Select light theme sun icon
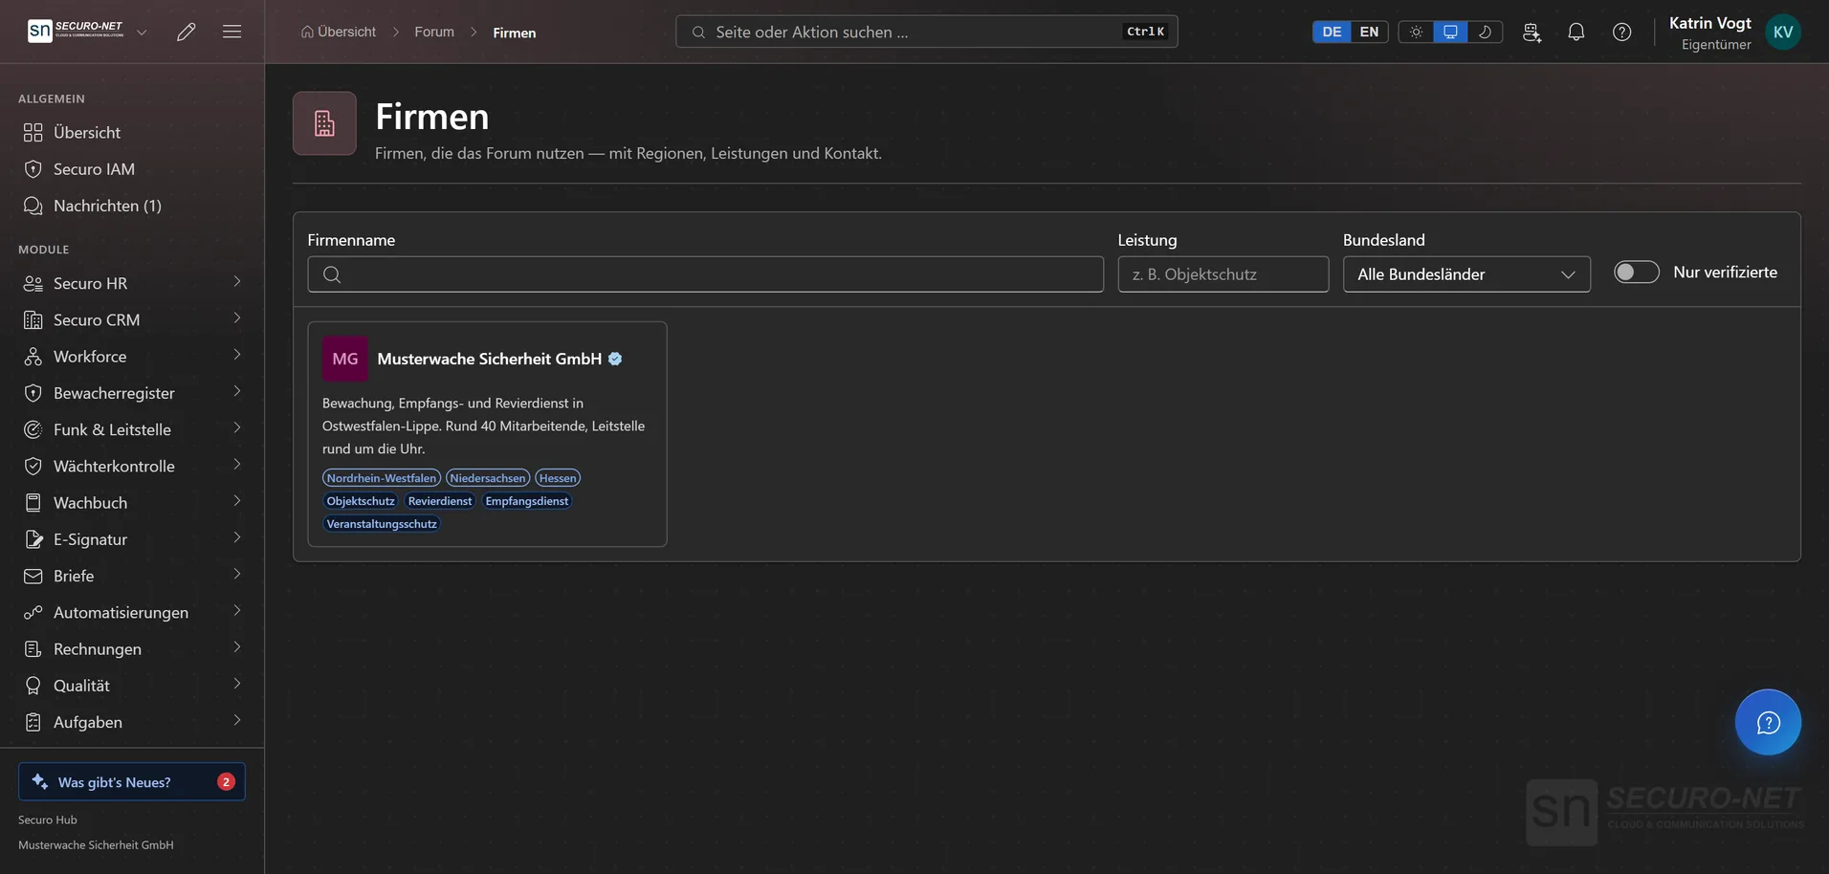The width and height of the screenshot is (1829, 874). click(x=1416, y=32)
